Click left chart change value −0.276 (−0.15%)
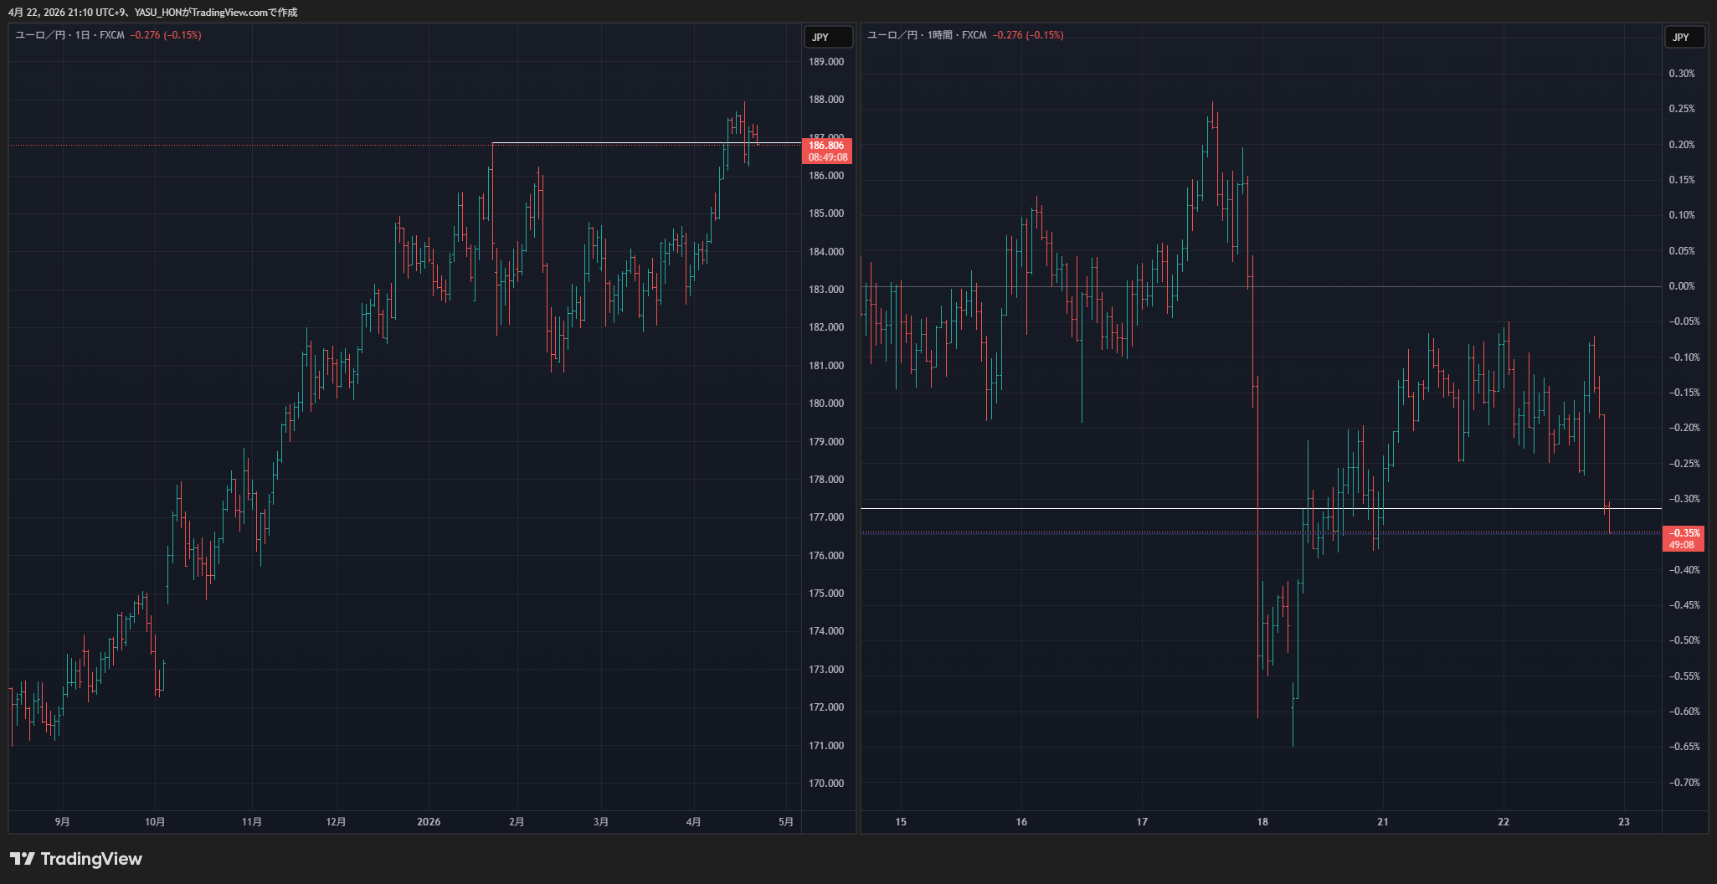 click(x=166, y=35)
